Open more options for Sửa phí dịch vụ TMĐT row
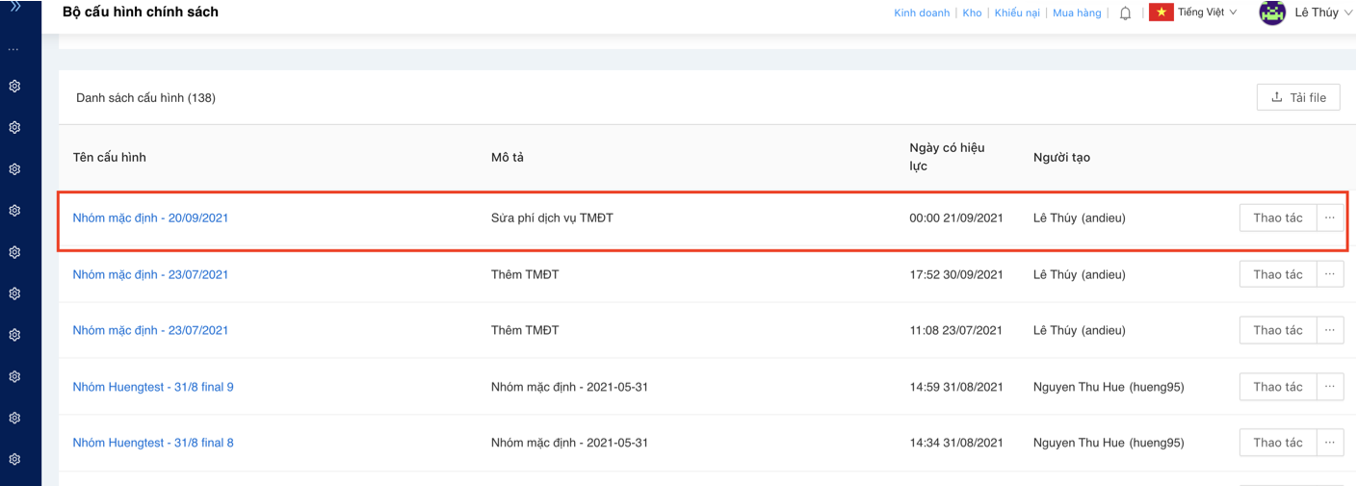Image resolution: width=1357 pixels, height=486 pixels. (x=1330, y=218)
